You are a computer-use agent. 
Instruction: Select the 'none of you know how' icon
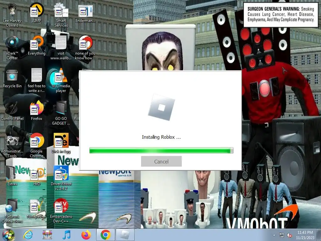point(85,48)
